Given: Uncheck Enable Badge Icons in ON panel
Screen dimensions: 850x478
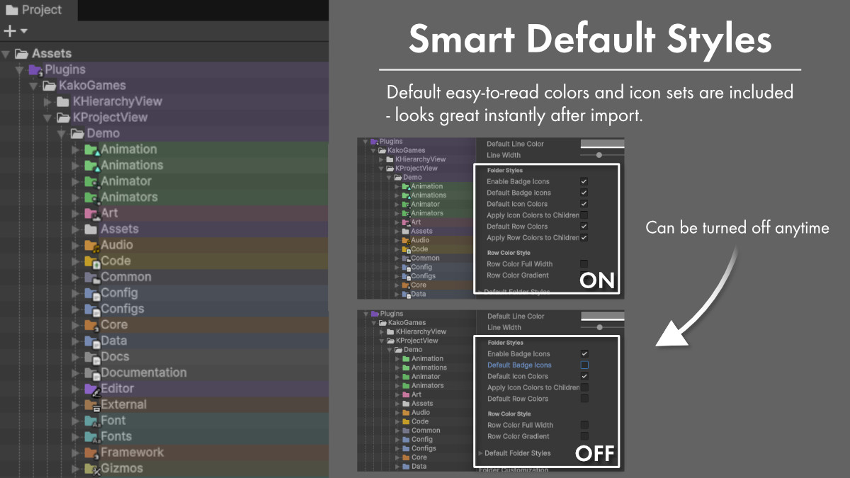Looking at the screenshot, I should tap(584, 181).
